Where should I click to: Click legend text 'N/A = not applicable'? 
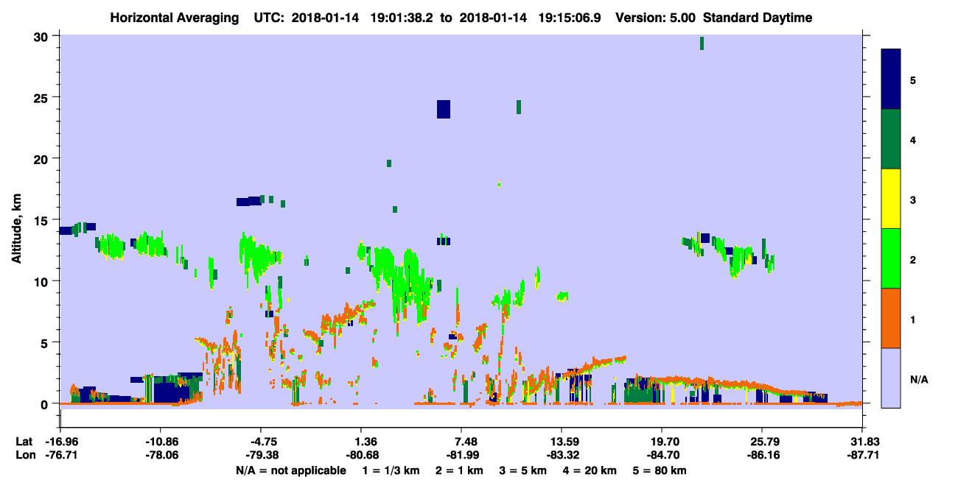[290, 470]
